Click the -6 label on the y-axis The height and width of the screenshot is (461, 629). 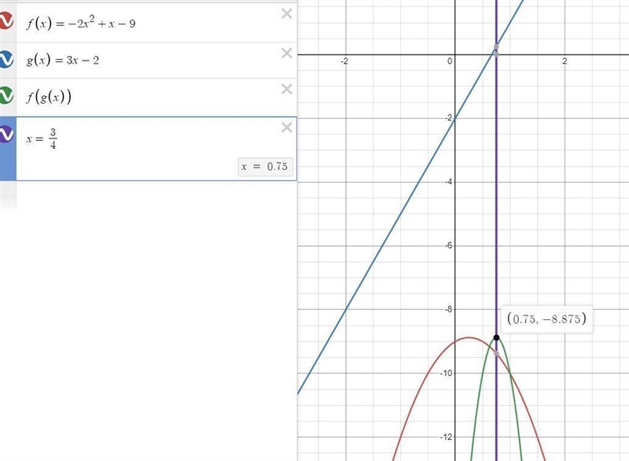tap(448, 245)
